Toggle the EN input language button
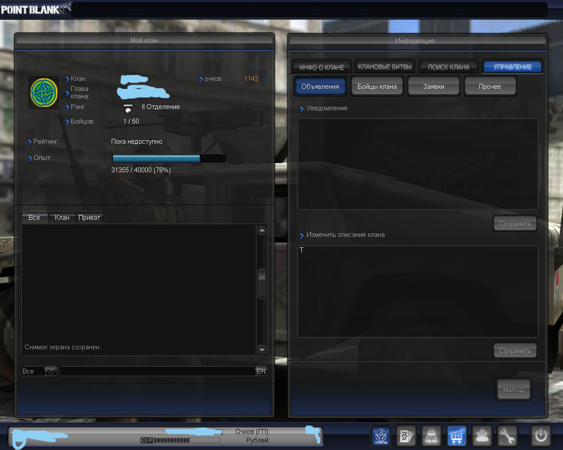This screenshot has width=563, height=450. pyautogui.click(x=261, y=371)
